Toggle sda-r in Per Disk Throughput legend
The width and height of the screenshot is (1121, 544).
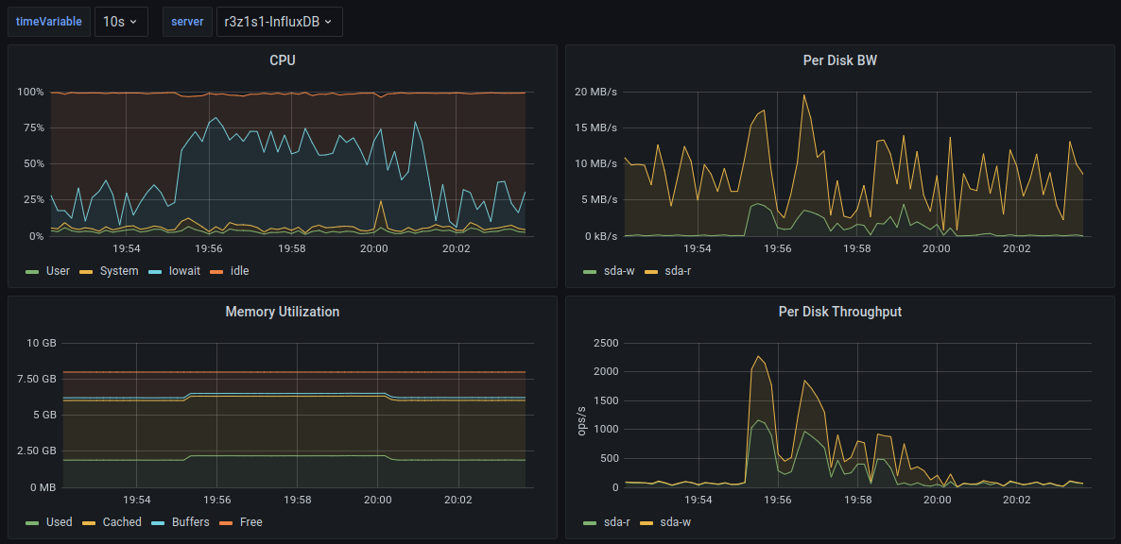click(616, 522)
